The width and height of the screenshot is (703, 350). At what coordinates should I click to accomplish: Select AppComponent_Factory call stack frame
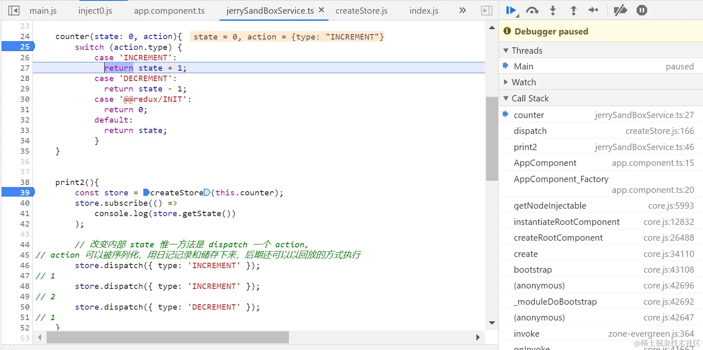[601, 184]
